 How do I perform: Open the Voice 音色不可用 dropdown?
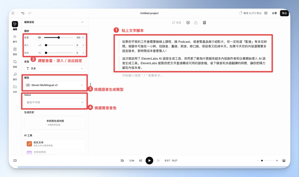55,102
